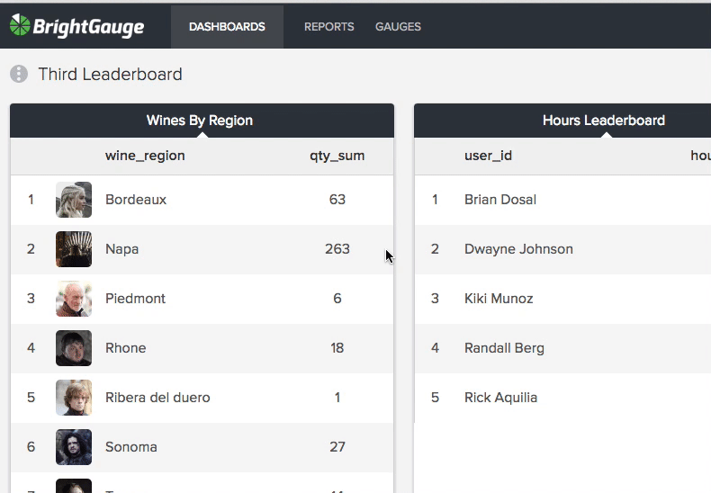Click quantity 1 for Ribera del duero
This screenshot has height=493, width=711.
(x=337, y=398)
